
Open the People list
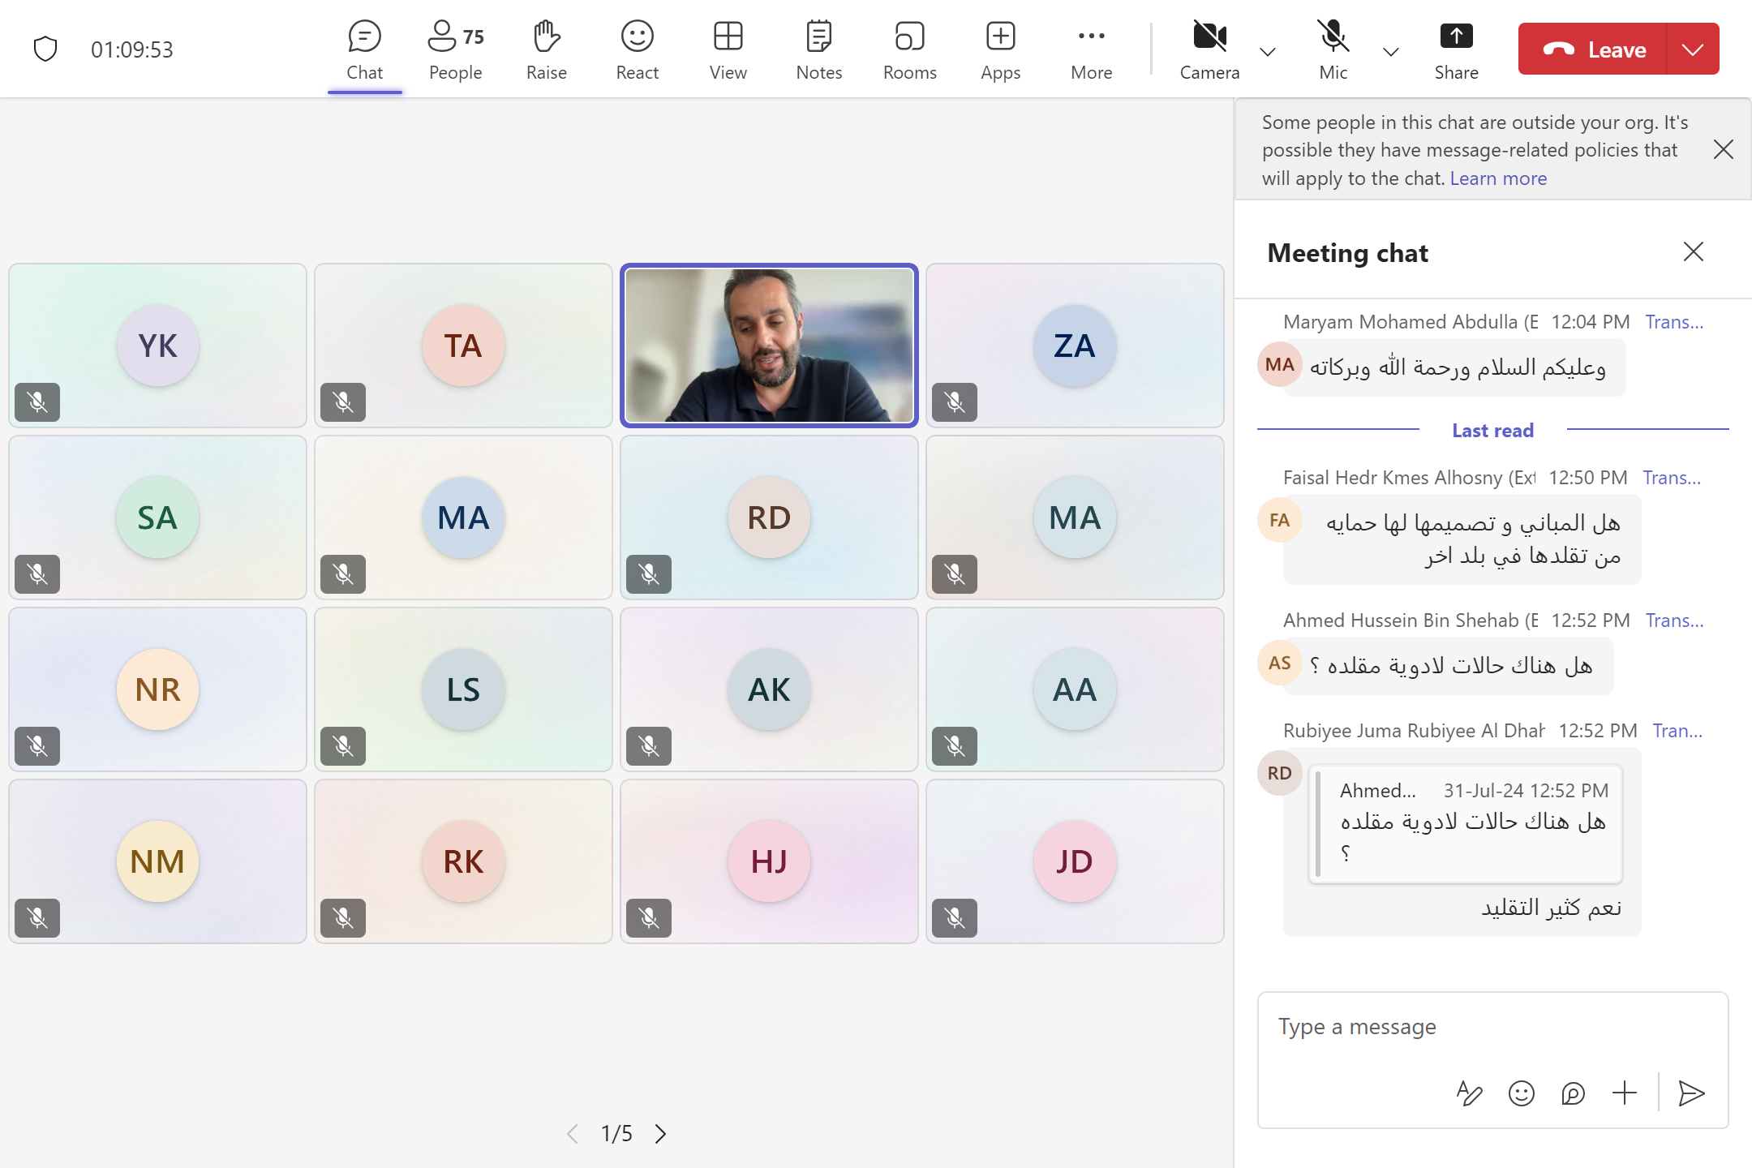455,49
